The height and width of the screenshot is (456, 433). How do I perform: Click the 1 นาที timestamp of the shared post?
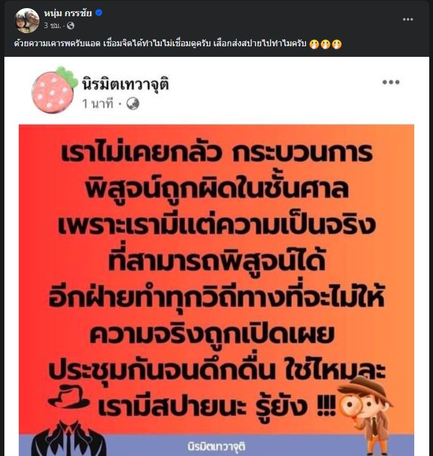[x=97, y=104]
